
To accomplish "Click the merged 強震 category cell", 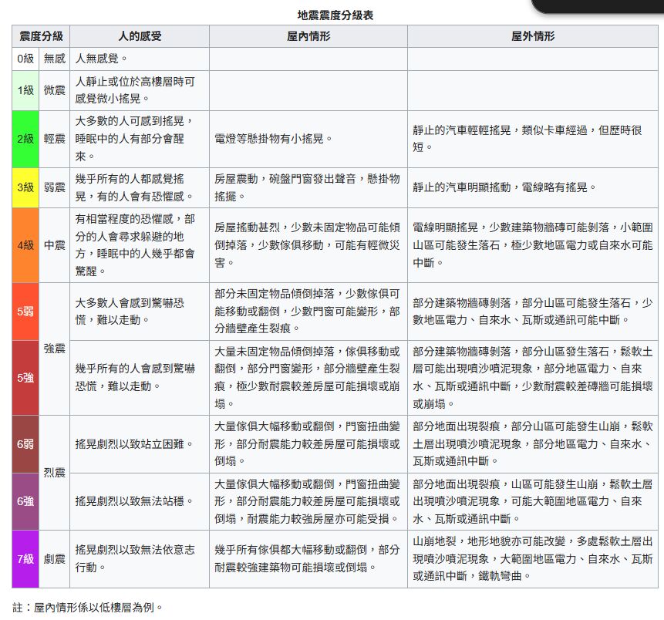I will coord(54,349).
